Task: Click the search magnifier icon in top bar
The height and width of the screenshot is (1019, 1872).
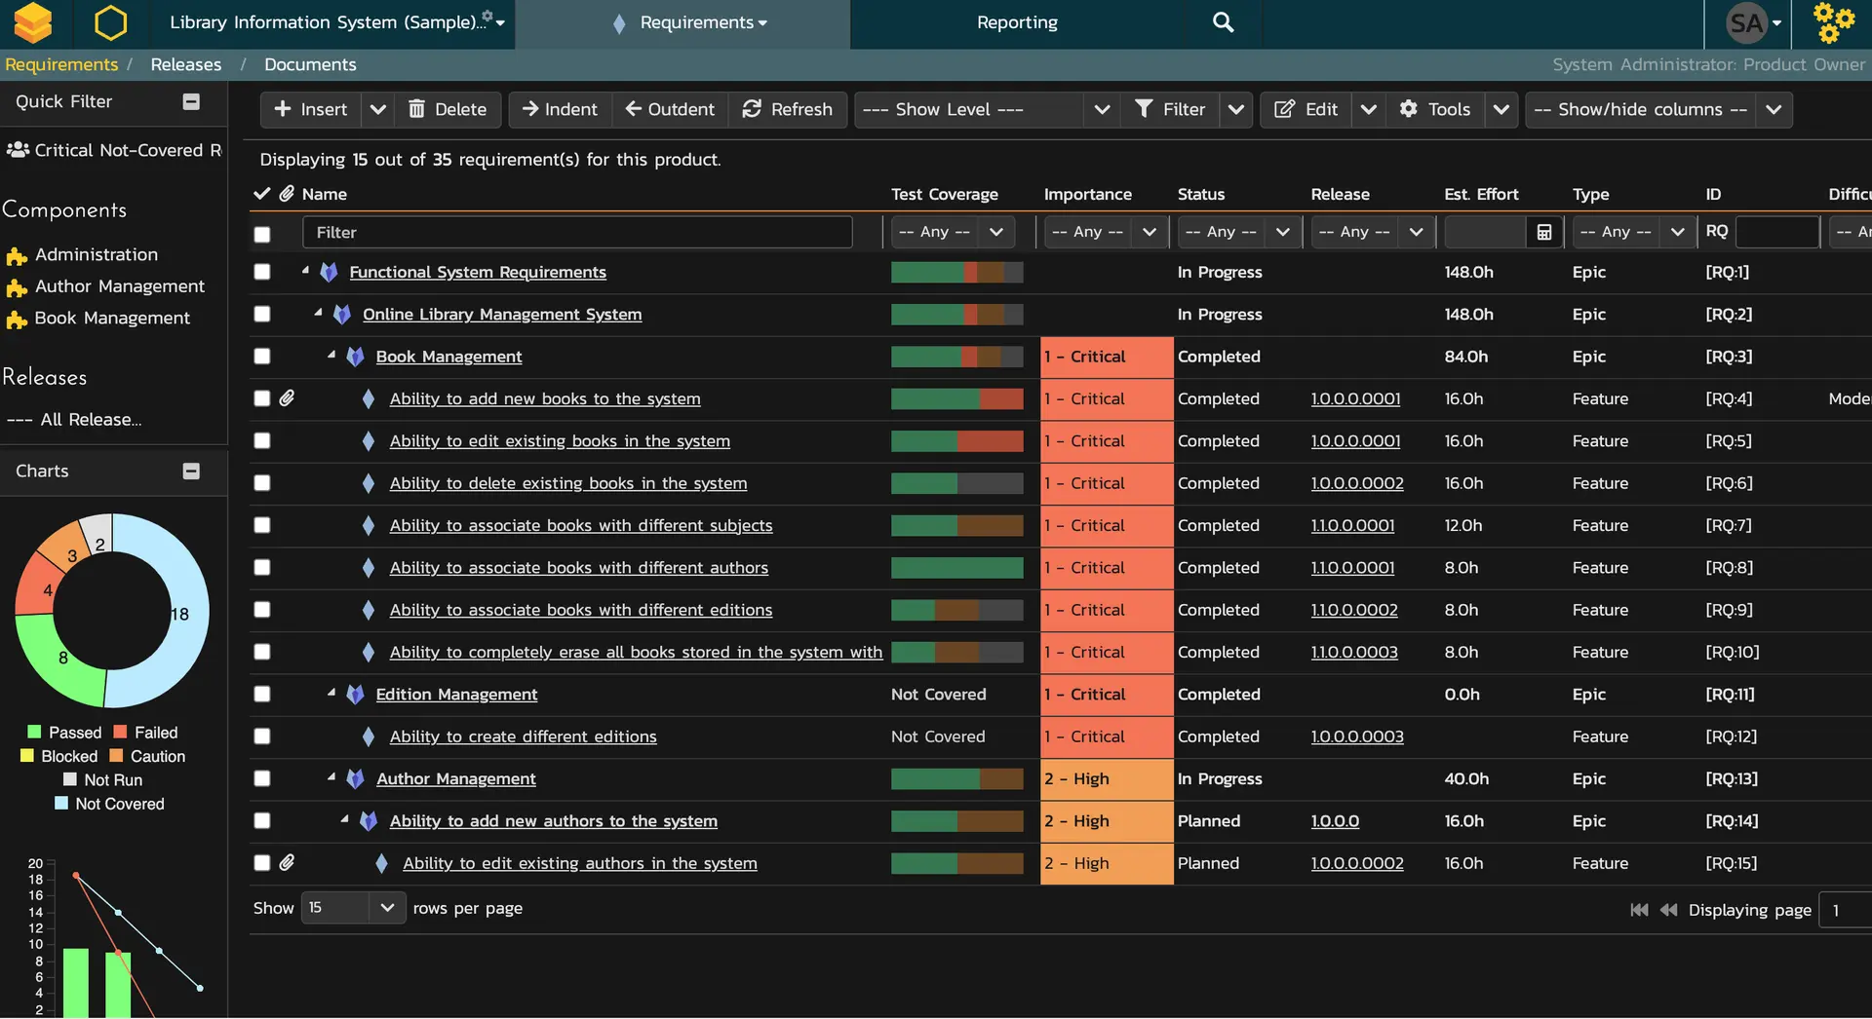Action: [x=1223, y=22]
